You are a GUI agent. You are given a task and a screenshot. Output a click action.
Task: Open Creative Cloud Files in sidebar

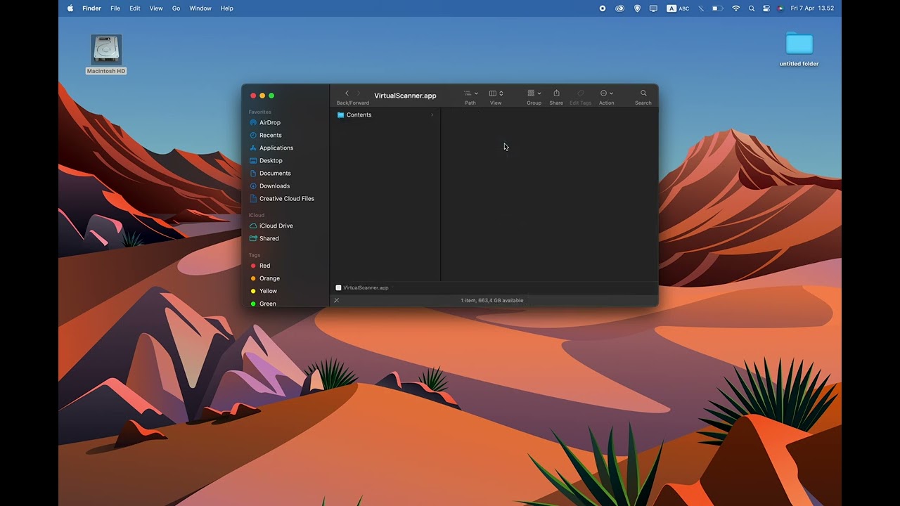[286, 198]
